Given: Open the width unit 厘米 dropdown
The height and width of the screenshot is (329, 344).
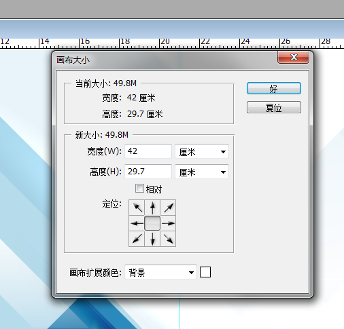Looking at the screenshot, I should [202, 151].
